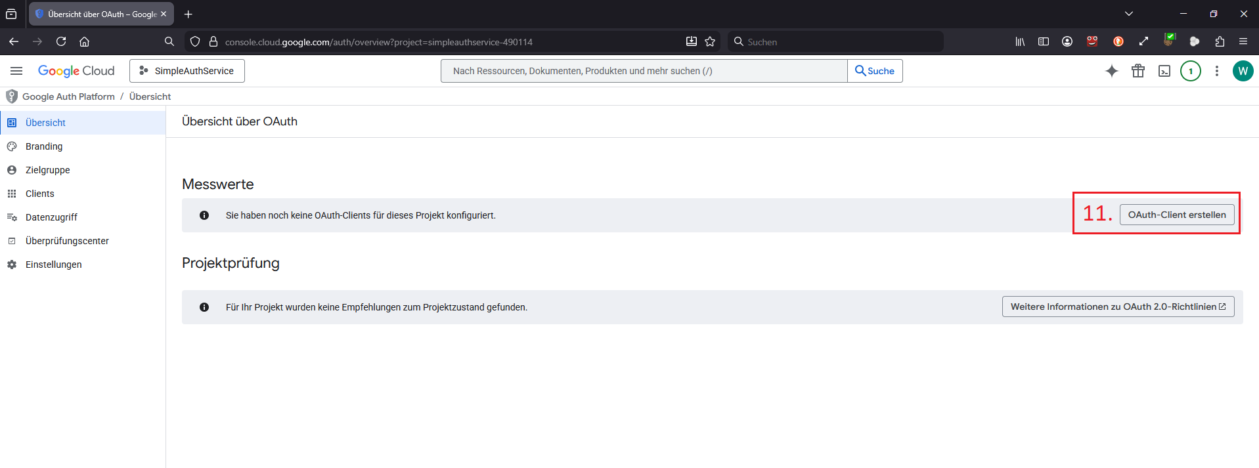1259x468 pixels.
Task: Click the Datenzugriff list-settings icon
Action: click(x=12, y=217)
